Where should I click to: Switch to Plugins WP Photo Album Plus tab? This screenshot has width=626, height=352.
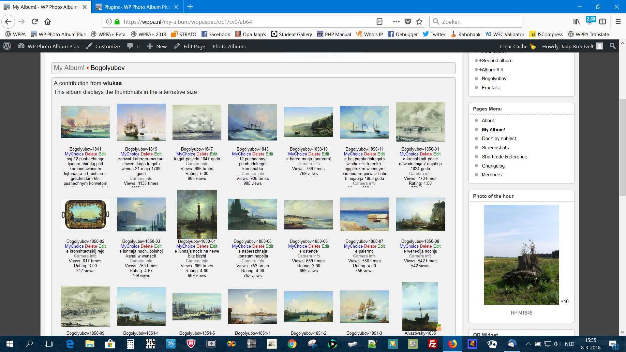point(137,7)
